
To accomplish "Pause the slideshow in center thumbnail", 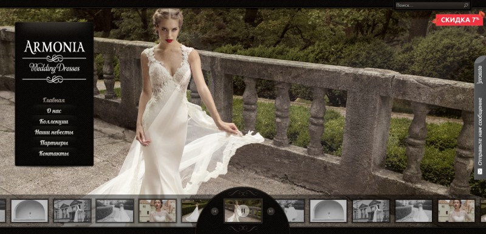I will pyautogui.click(x=244, y=211).
